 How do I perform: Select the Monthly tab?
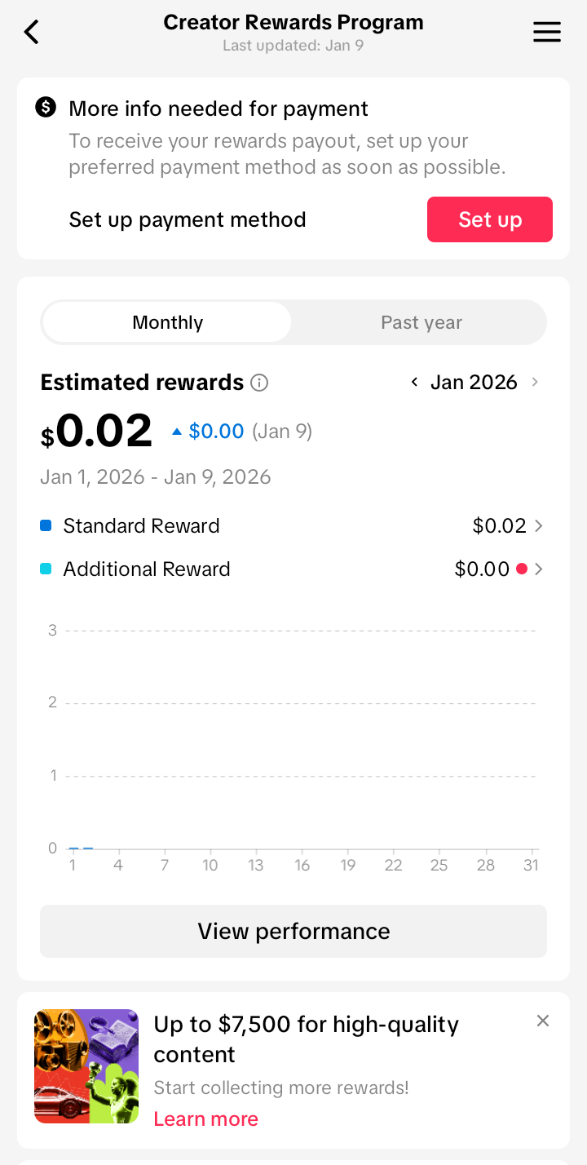167,322
